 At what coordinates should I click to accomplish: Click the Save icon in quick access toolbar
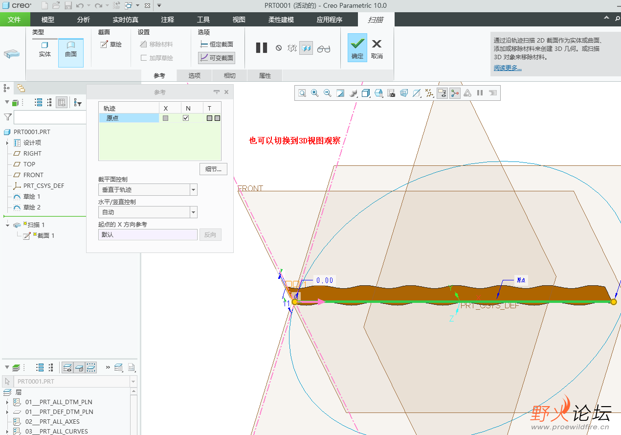point(68,6)
